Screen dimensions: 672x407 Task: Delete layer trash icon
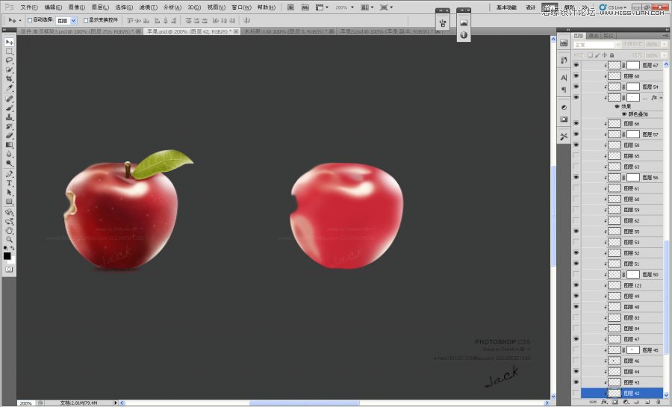pyautogui.click(x=658, y=403)
